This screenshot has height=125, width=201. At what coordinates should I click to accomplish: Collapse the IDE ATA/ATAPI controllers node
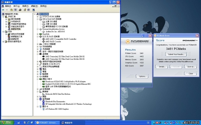(38, 19)
